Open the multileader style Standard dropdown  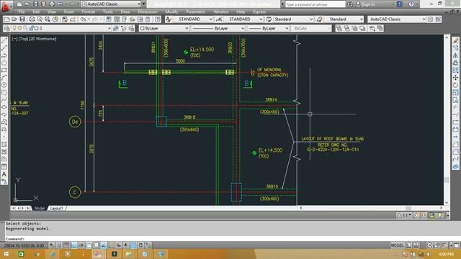click(344, 19)
